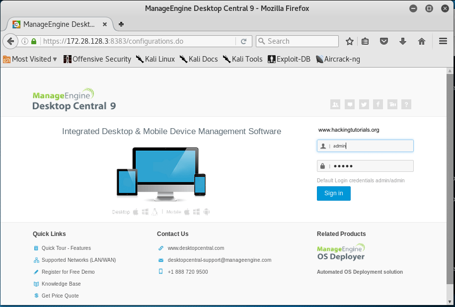Image resolution: width=455 pixels, height=307 pixels.
Task: Select the ManageEngine Deskt... browser tab
Action: [59, 24]
